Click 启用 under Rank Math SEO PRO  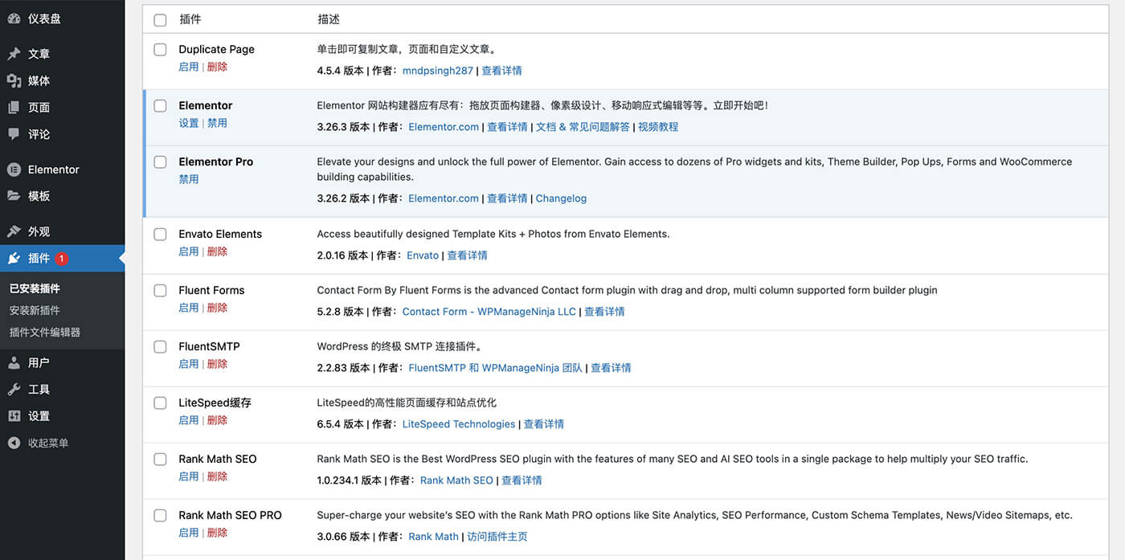pos(189,533)
